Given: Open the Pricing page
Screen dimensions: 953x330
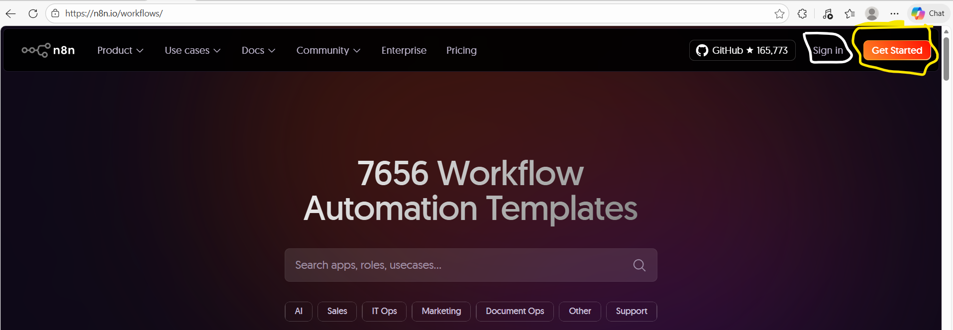Looking at the screenshot, I should point(461,50).
